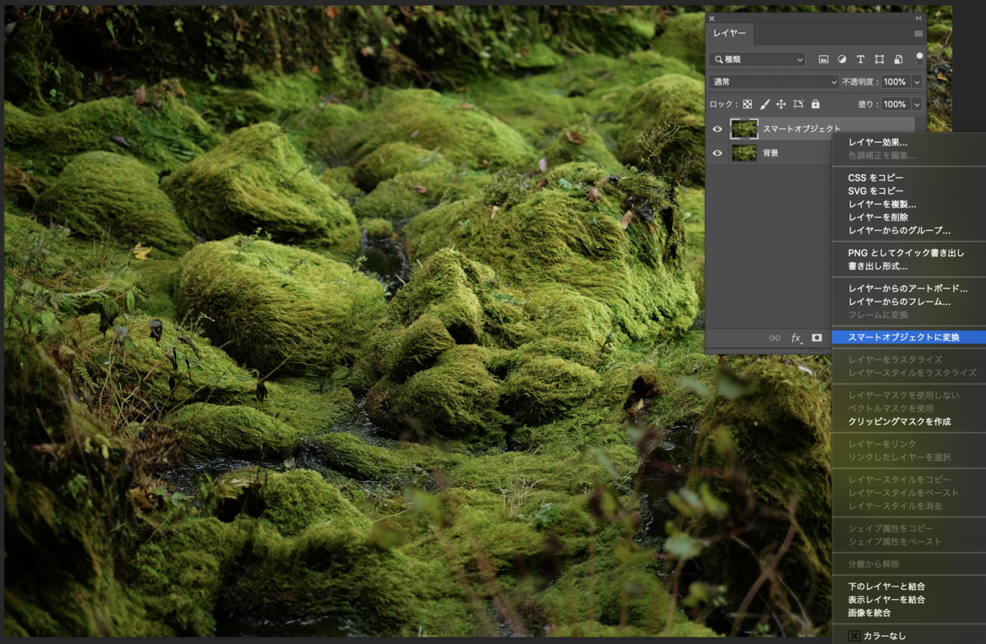Choose レイヤーを削除 menu entry
This screenshot has height=644, width=986.
(879, 217)
